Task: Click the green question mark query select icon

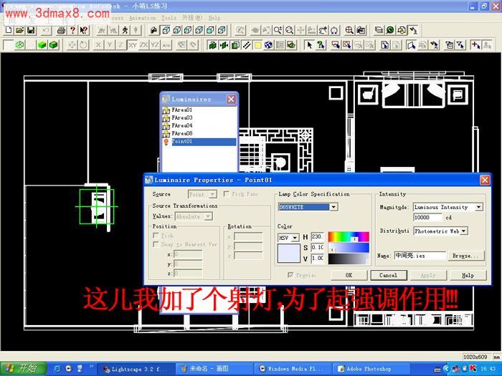Action: coord(321,45)
